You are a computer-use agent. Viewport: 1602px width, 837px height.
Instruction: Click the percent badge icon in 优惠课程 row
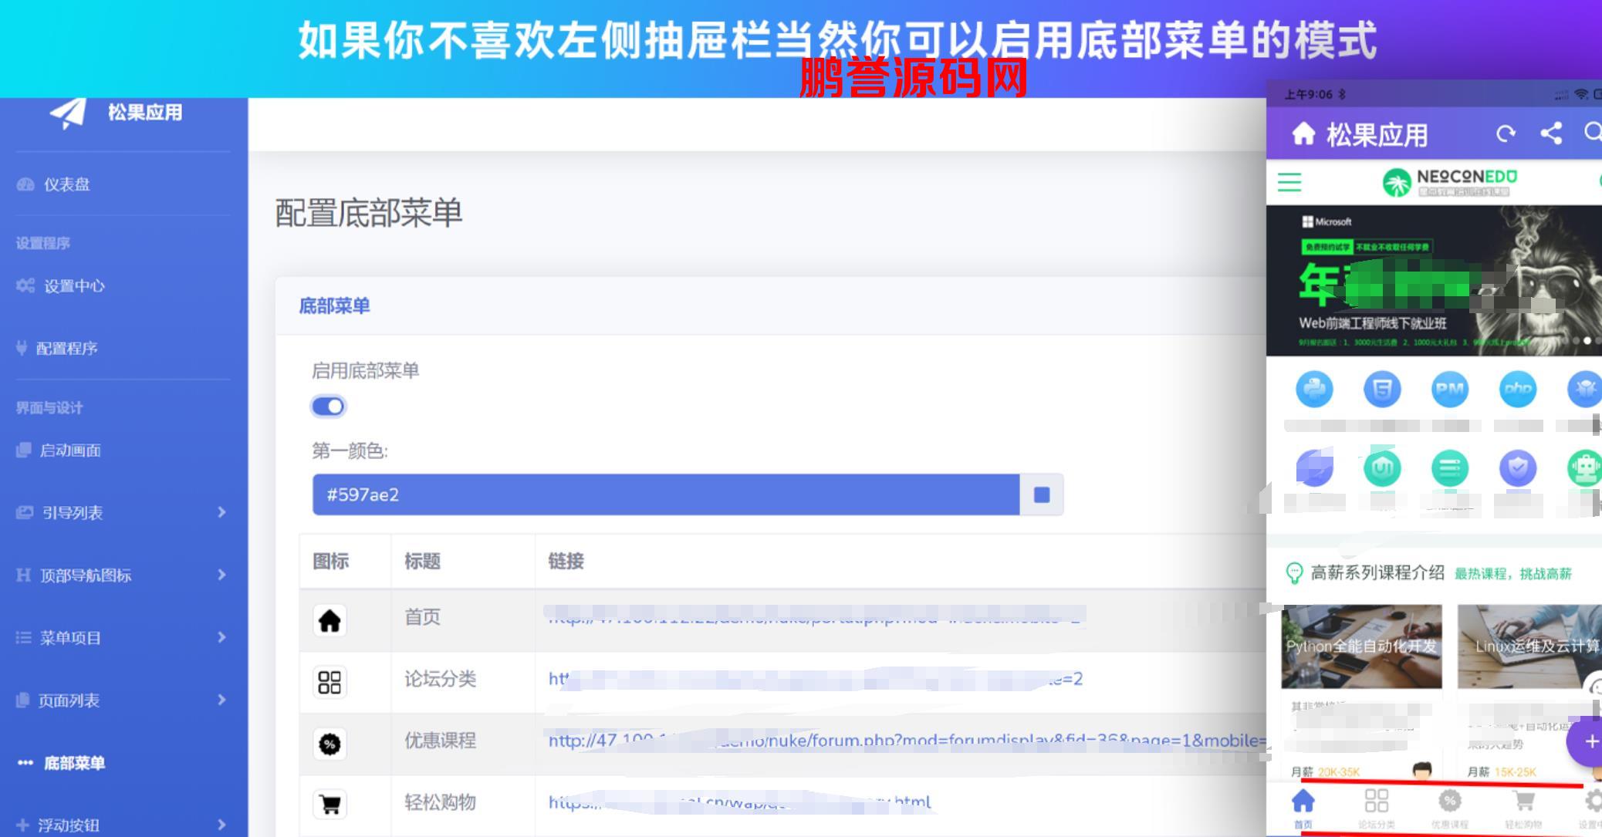click(330, 744)
